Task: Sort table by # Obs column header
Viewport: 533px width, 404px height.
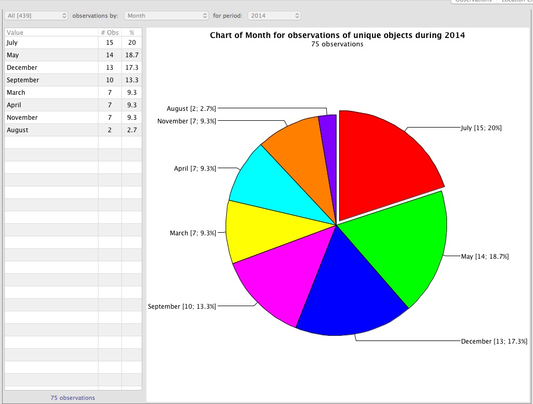Action: (x=109, y=32)
